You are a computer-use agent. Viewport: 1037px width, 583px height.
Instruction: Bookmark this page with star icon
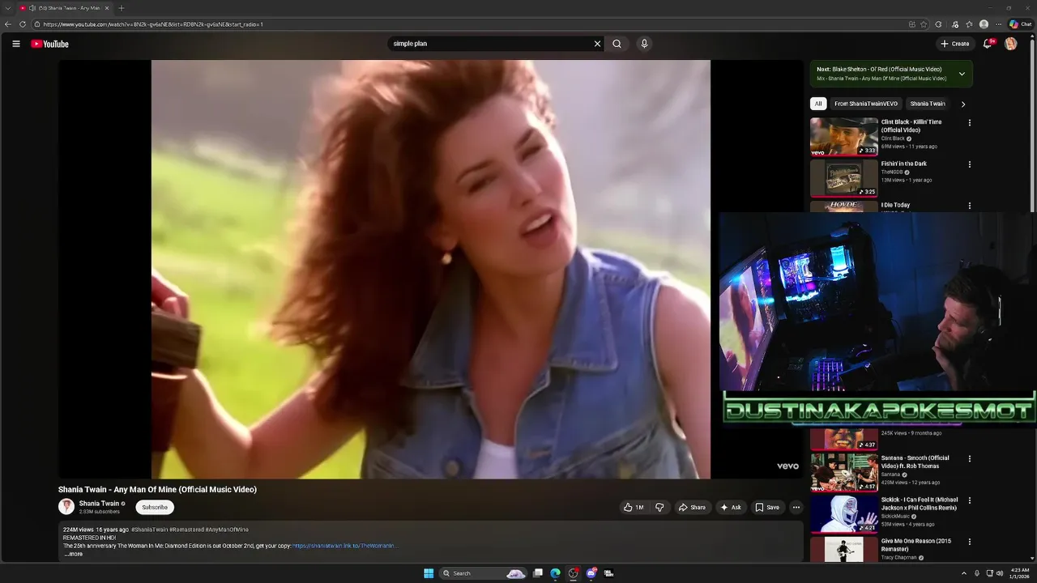pyautogui.click(x=924, y=24)
